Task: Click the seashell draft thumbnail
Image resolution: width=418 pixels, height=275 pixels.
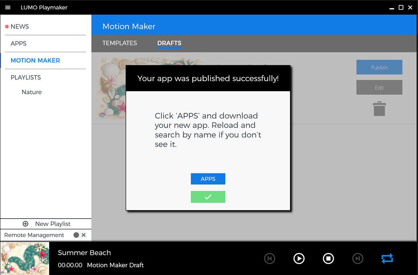Action: pyautogui.click(x=111, y=88)
